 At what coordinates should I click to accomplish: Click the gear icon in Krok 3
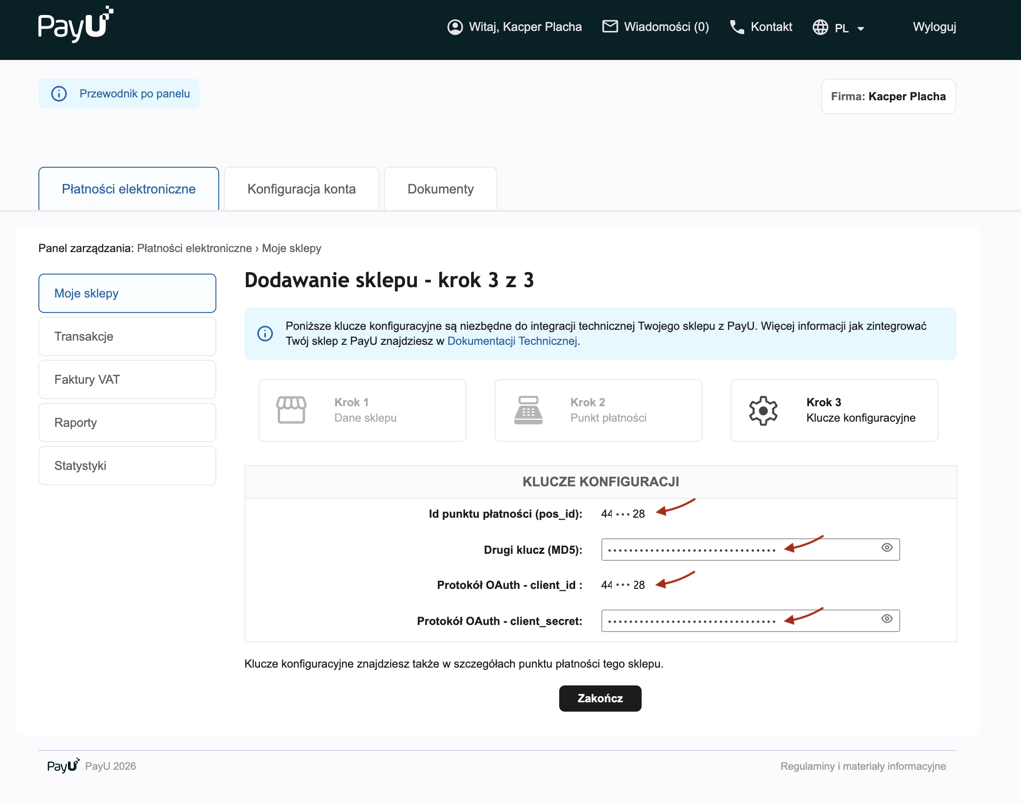pyautogui.click(x=762, y=410)
